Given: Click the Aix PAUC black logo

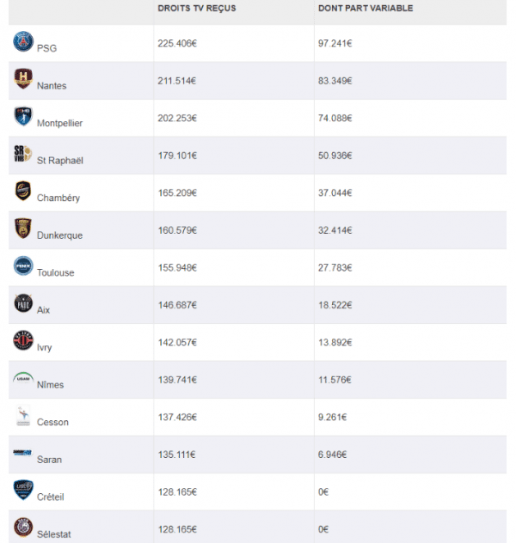Looking at the screenshot, I should [23, 303].
